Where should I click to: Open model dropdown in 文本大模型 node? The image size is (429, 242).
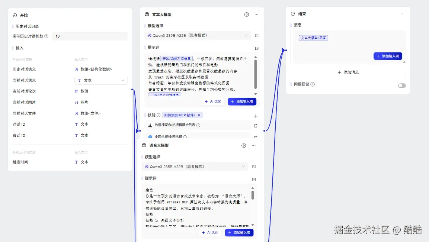tap(198, 36)
